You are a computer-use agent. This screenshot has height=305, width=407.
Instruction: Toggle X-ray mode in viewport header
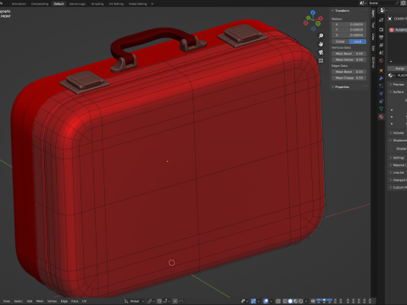coord(278,302)
